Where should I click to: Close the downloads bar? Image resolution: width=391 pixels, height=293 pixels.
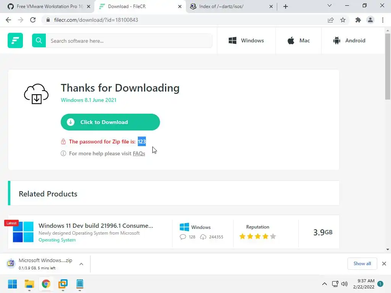(x=384, y=264)
